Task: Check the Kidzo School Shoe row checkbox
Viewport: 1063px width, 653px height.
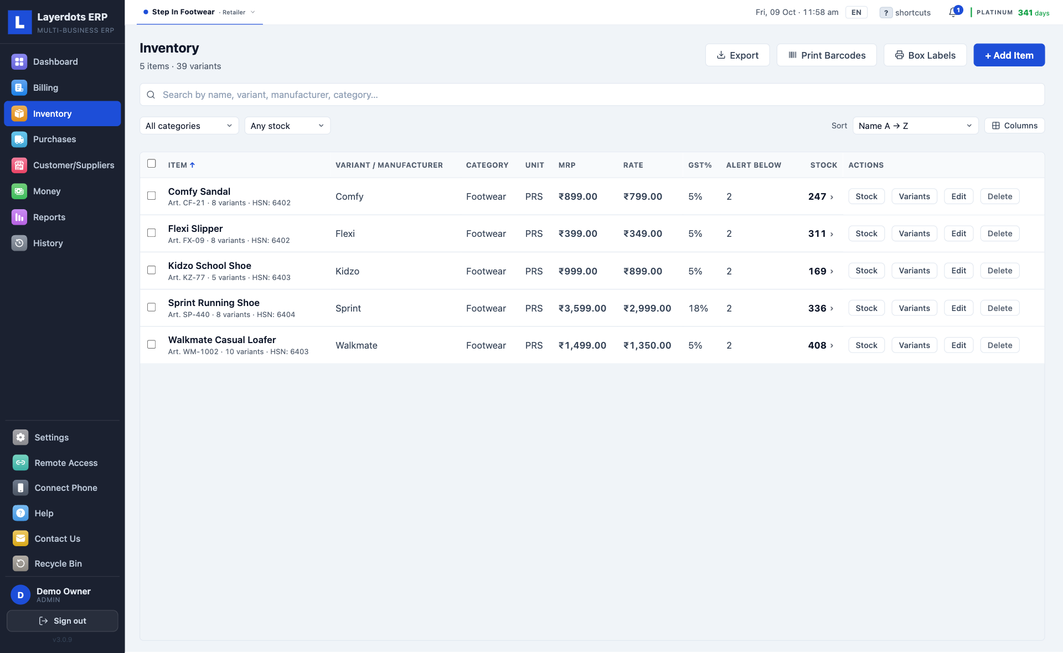Action: click(151, 270)
